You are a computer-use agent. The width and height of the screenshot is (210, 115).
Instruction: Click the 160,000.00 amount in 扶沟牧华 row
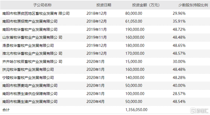[135, 69]
